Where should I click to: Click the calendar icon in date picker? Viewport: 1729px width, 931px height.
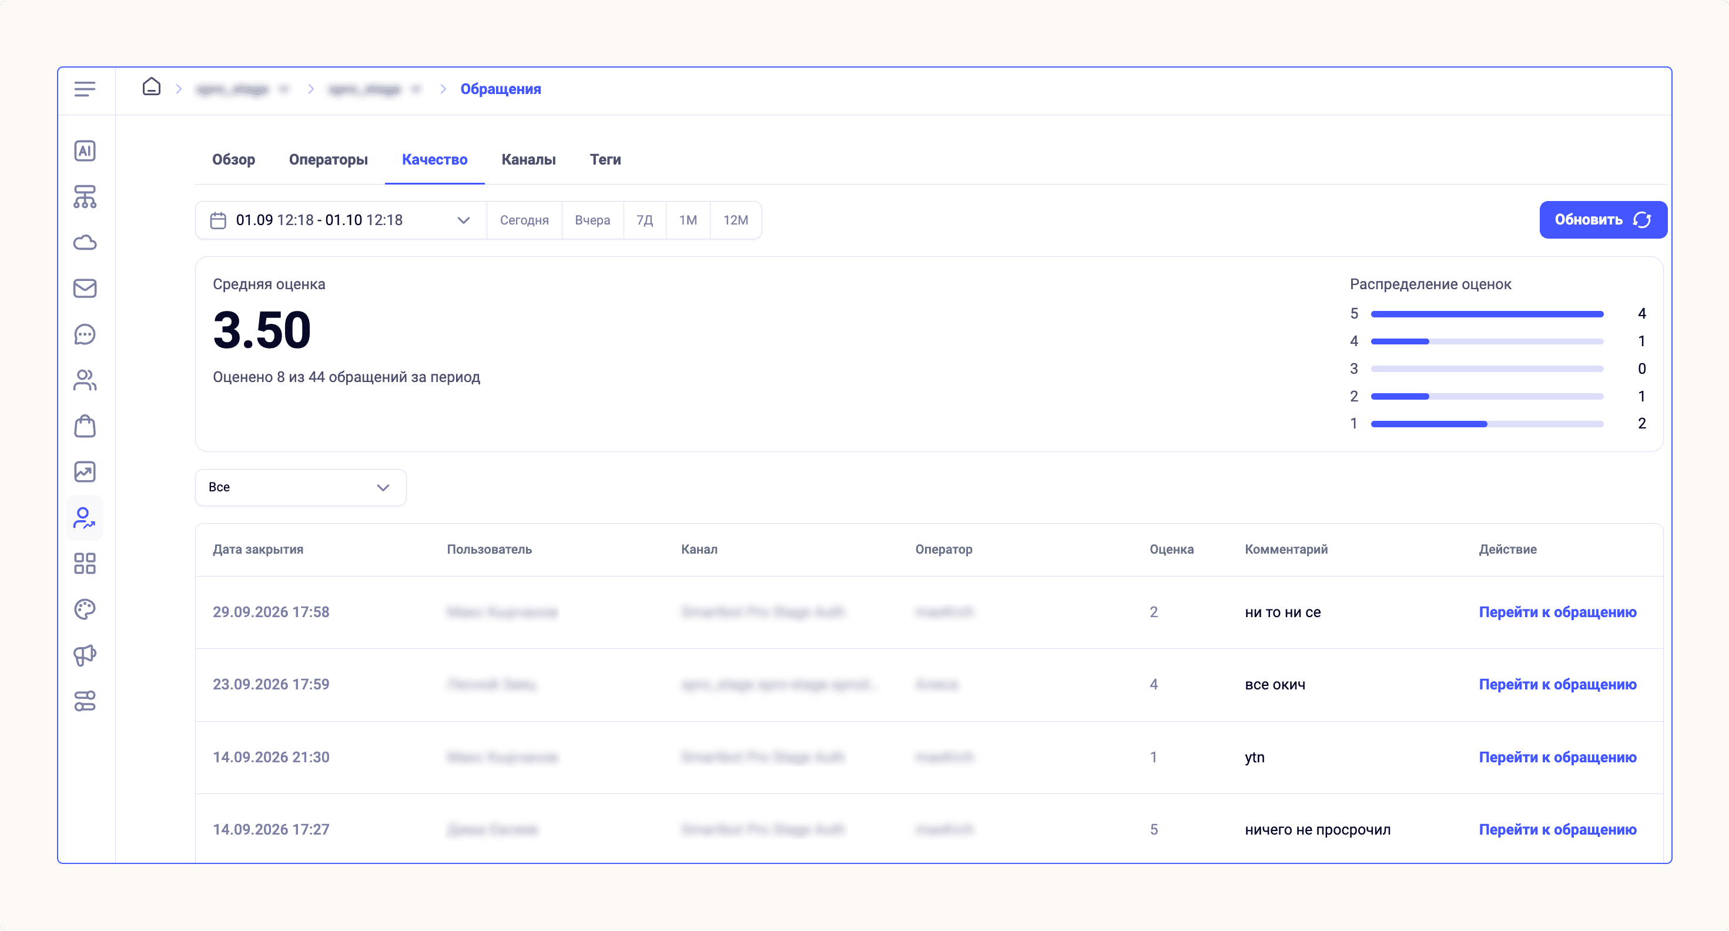coord(218,220)
